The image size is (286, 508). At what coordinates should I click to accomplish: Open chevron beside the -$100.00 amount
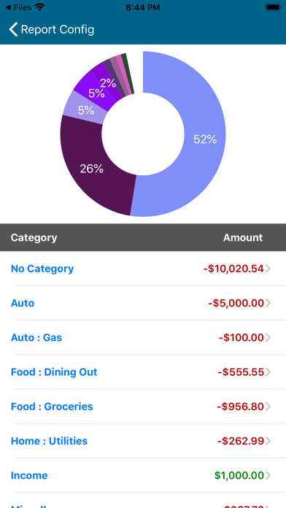pyautogui.click(x=268, y=338)
